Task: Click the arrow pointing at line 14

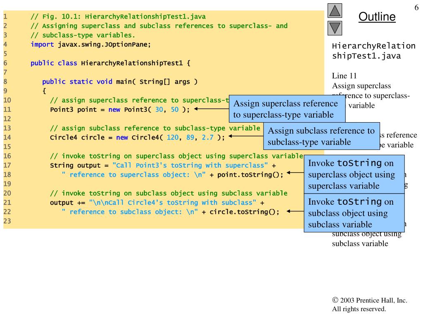Action: pyautogui.click(x=246, y=136)
